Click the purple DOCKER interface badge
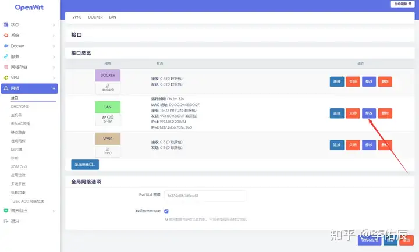This screenshot has height=252, width=419. [x=108, y=76]
